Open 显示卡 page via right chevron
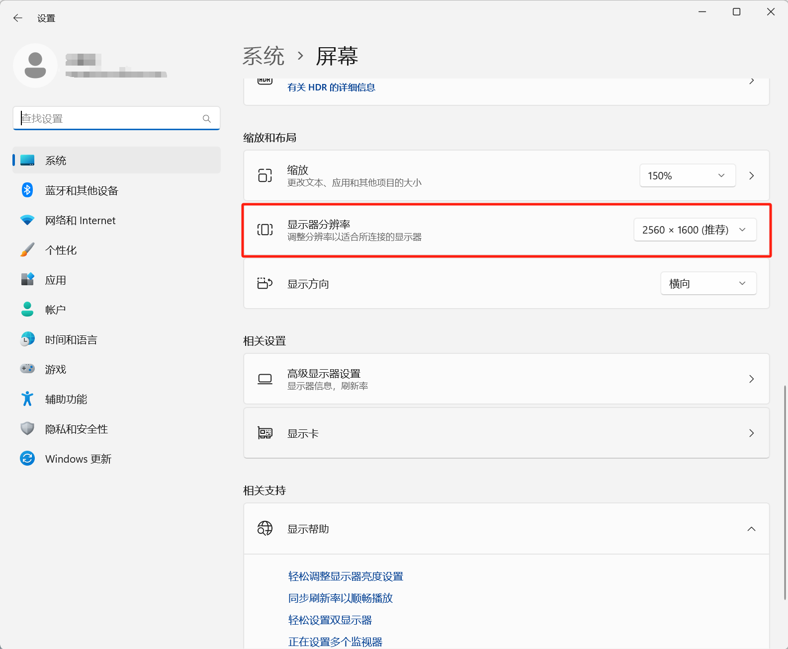 click(x=752, y=433)
